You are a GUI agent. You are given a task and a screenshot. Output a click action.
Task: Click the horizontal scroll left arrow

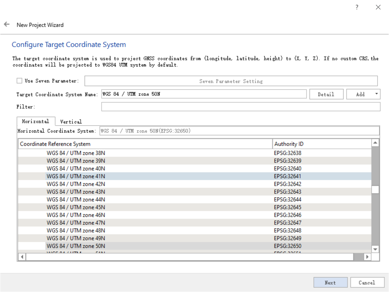22,257
